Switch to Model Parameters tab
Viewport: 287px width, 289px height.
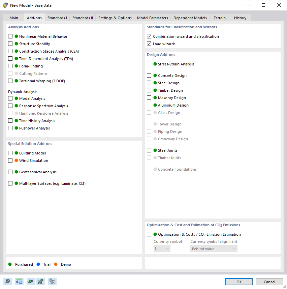(x=153, y=18)
